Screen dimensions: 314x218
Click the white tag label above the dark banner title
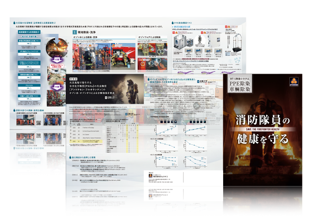coord(73,79)
